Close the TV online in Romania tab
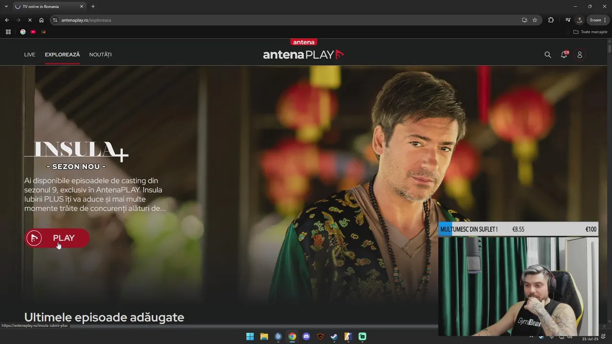The image size is (612, 344). click(x=81, y=7)
